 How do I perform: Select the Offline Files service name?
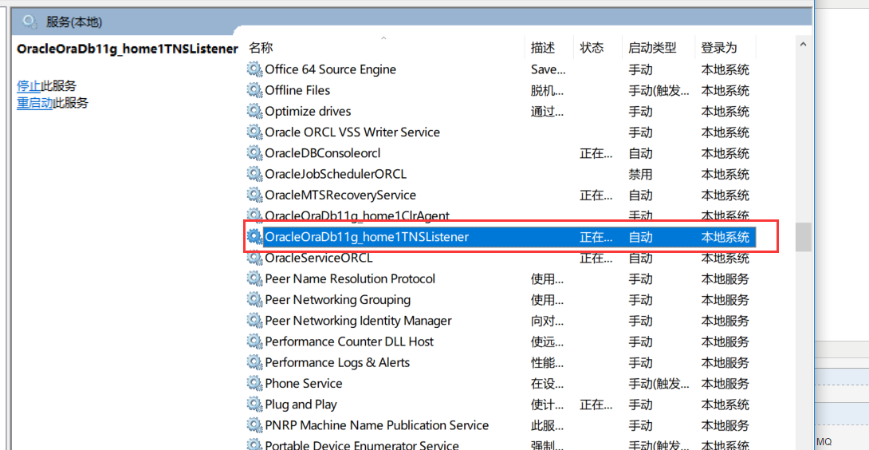[297, 90]
